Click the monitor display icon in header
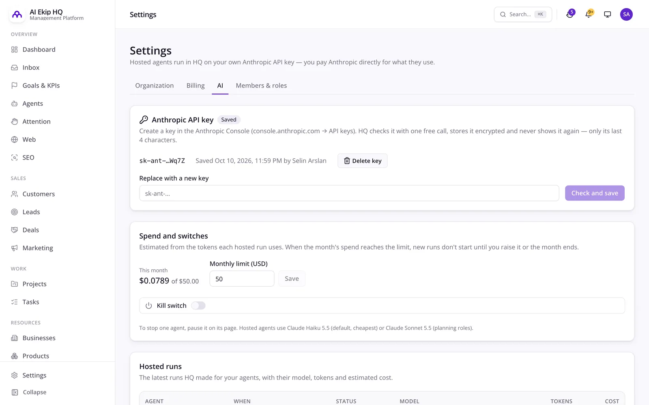This screenshot has width=649, height=405. 608,14
